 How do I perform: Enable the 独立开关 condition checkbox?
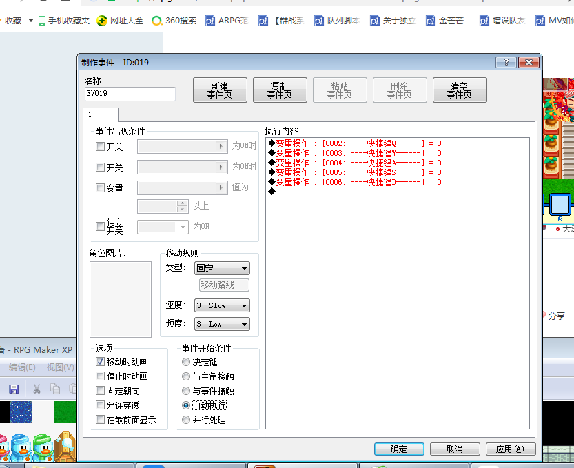click(x=100, y=226)
